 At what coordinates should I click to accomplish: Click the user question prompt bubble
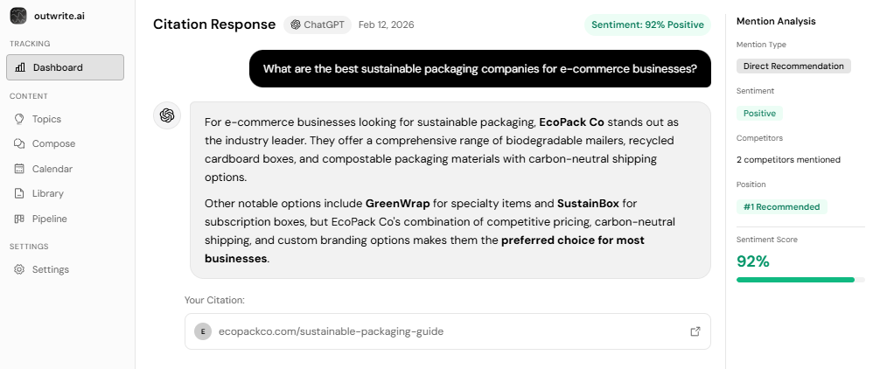click(x=479, y=69)
